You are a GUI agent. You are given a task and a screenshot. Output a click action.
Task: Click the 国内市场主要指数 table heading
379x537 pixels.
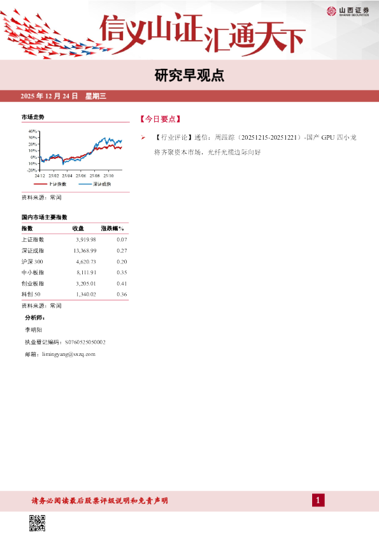coord(45,217)
